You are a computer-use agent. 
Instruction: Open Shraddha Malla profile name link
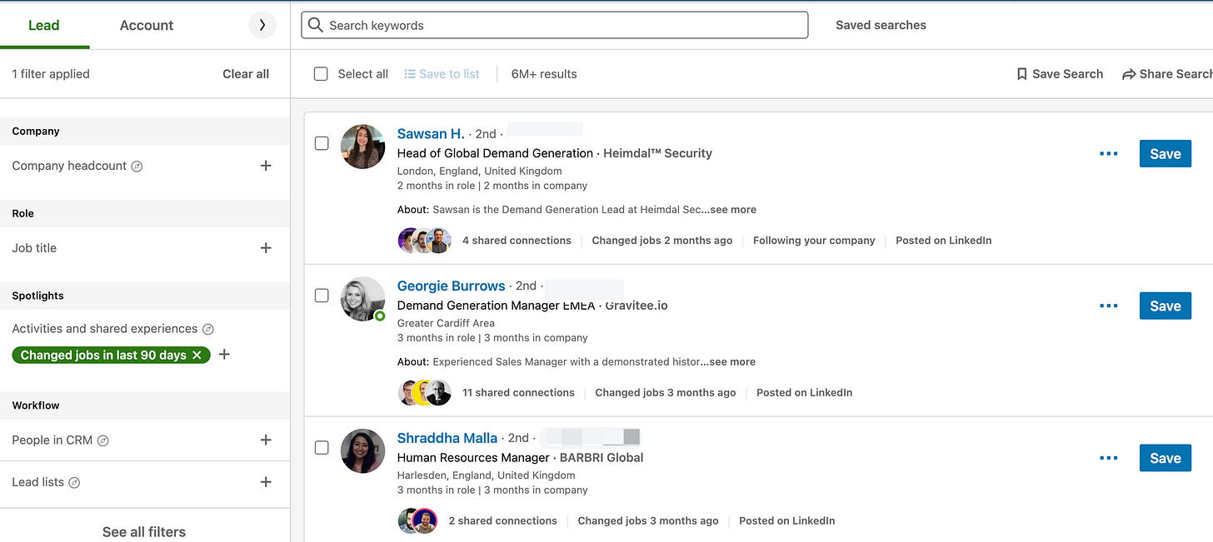coord(447,438)
